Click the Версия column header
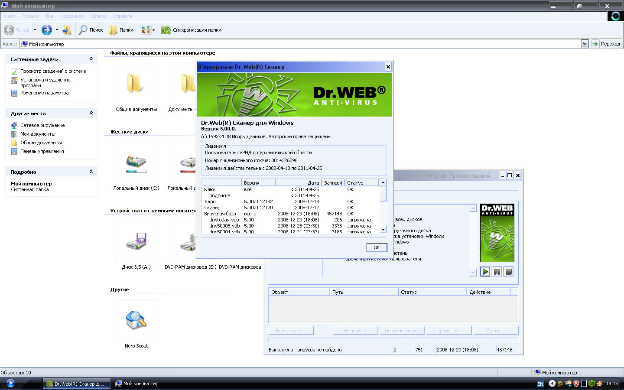The width and height of the screenshot is (624, 390). point(258,182)
